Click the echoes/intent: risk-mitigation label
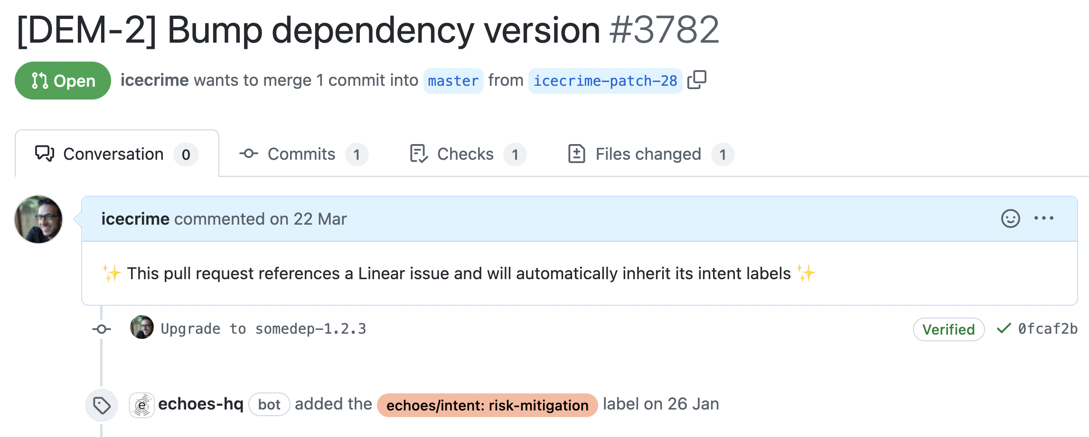This screenshot has width=1089, height=437. coord(487,405)
